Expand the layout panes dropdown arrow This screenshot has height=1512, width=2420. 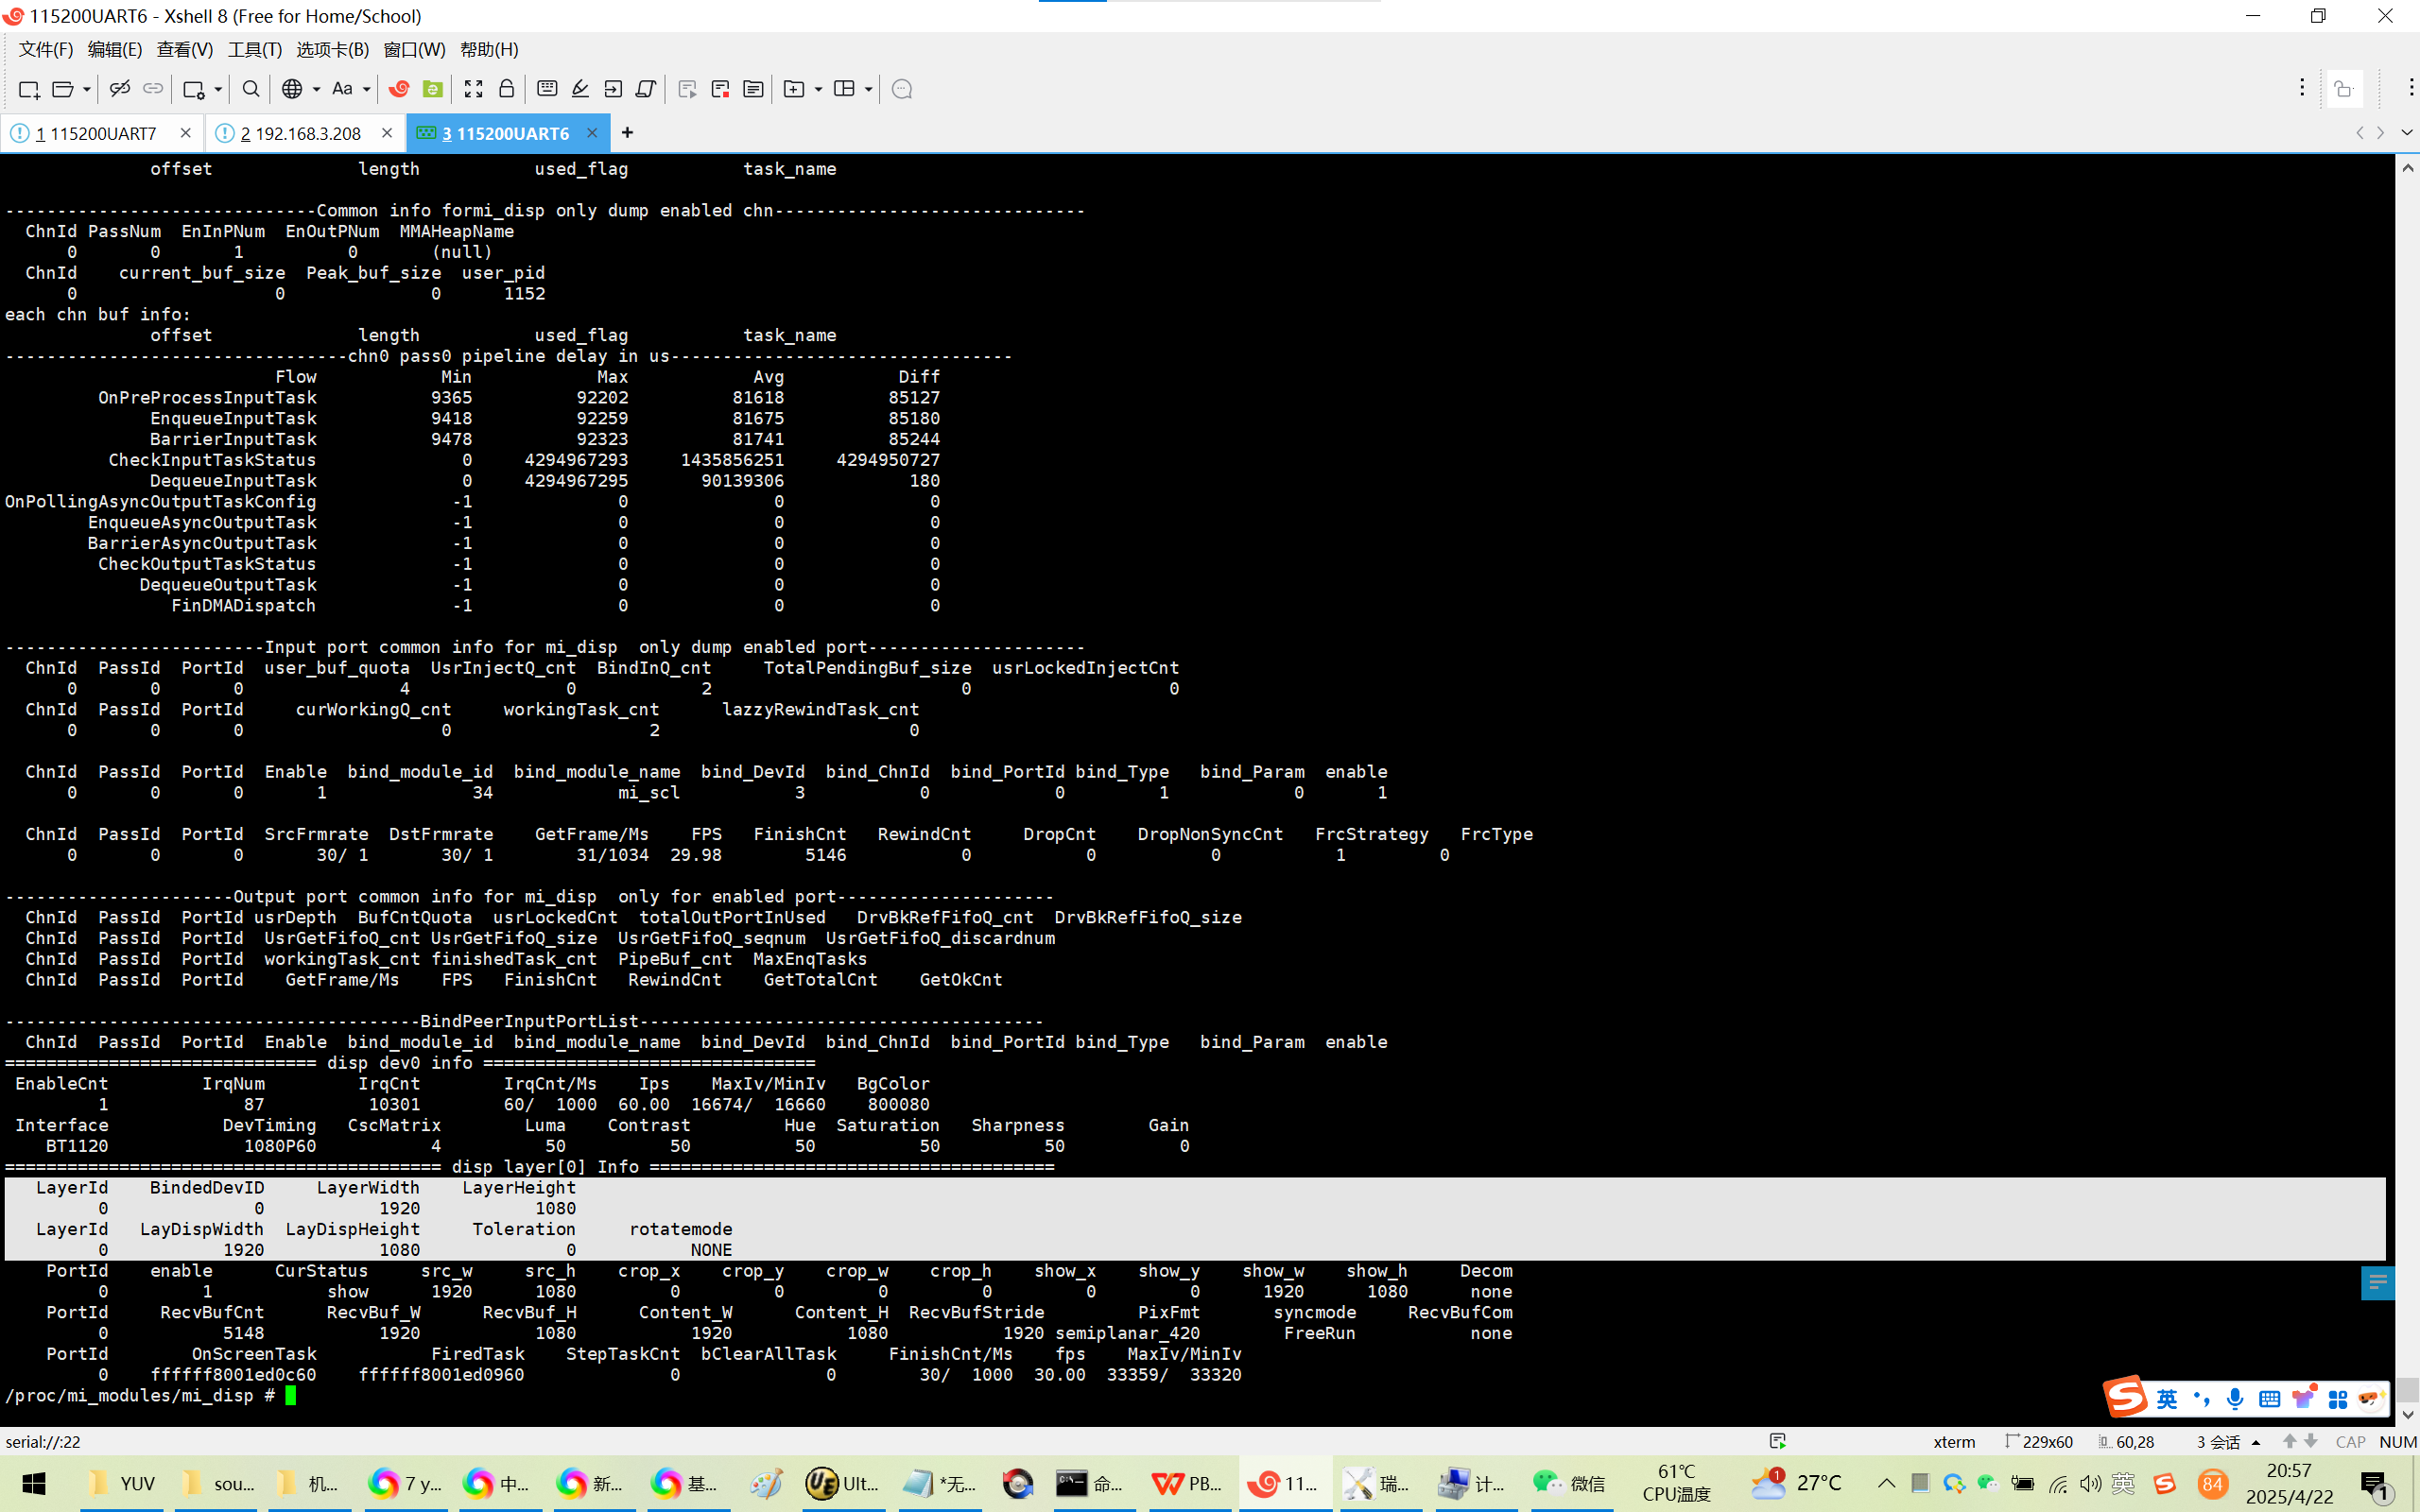tap(868, 89)
